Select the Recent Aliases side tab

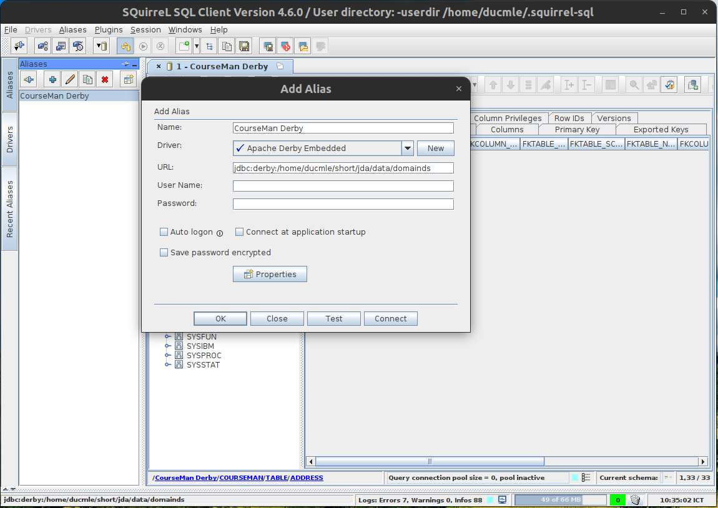coord(9,208)
